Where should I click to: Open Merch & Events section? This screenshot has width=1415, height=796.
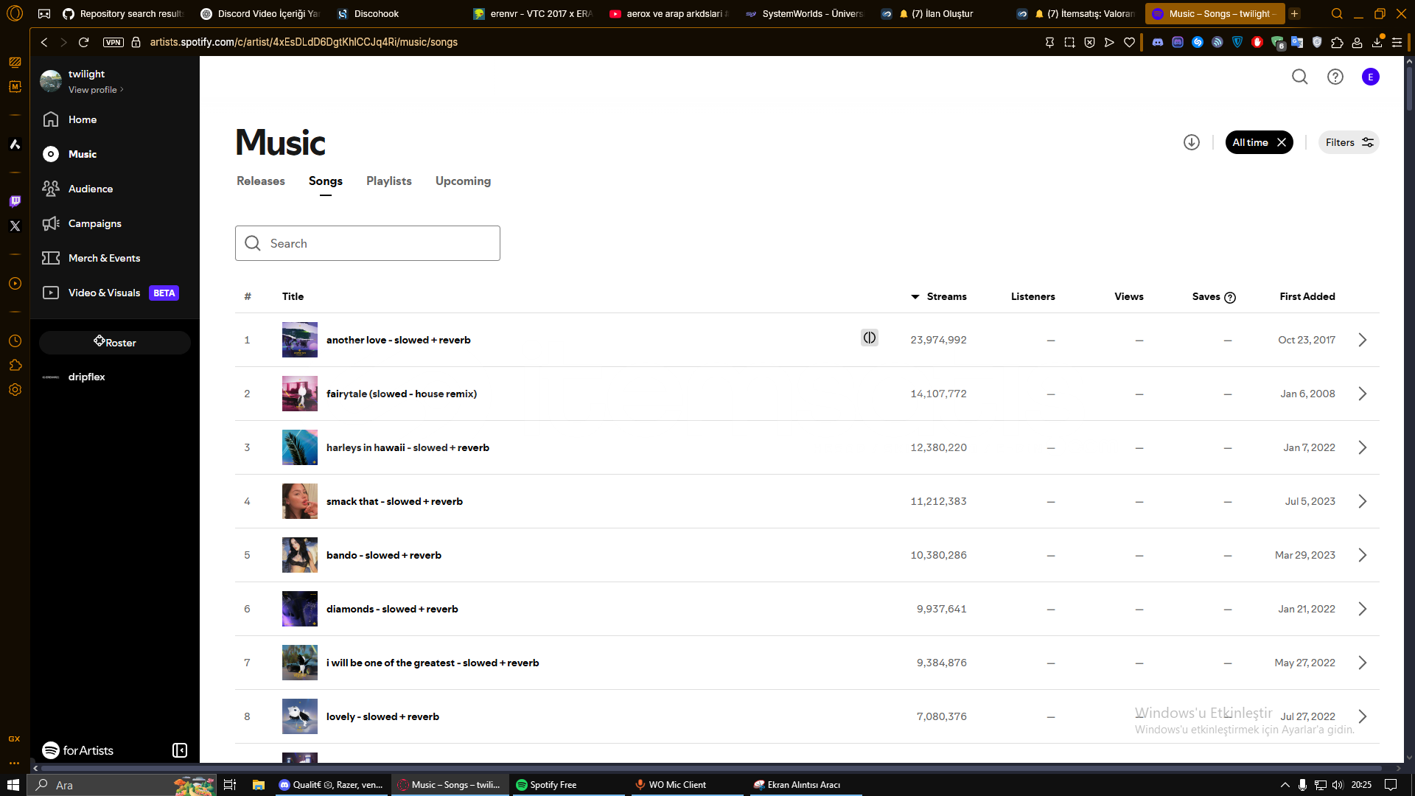[x=91, y=258]
